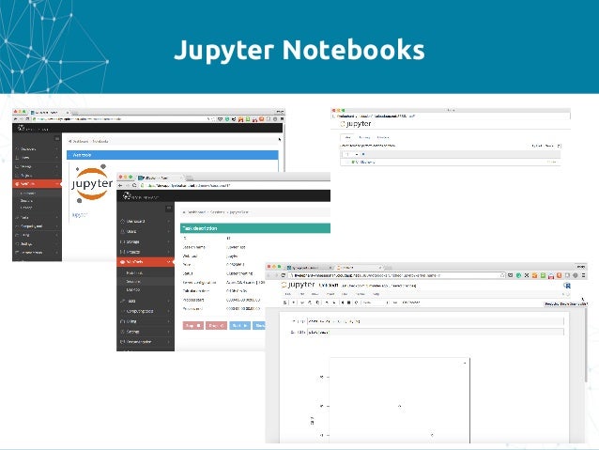Open the Insert menu in the Jupyter notebook

point(330,294)
